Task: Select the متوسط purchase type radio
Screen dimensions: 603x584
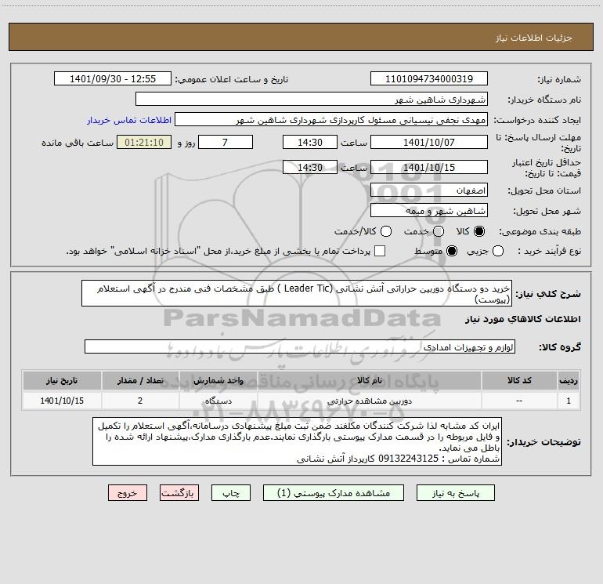Action: [x=452, y=251]
